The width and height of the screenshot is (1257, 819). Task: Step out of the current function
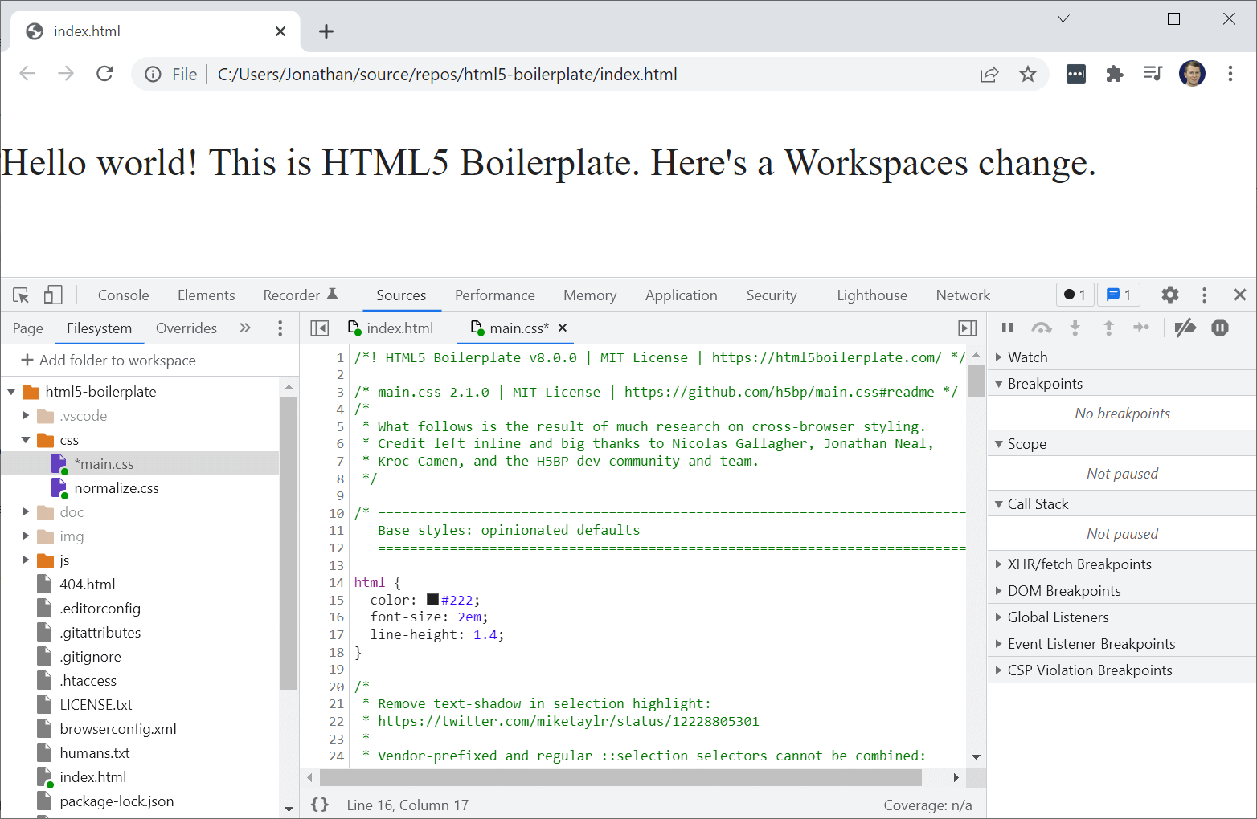(x=1108, y=328)
